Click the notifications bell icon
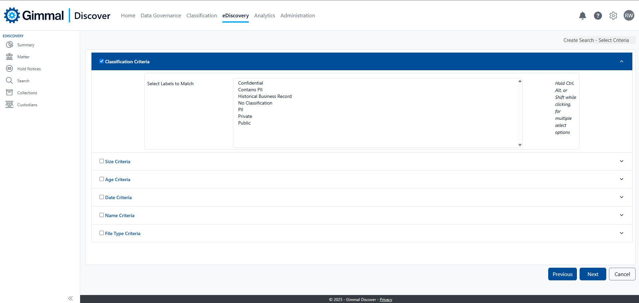The image size is (639, 303). click(x=583, y=16)
